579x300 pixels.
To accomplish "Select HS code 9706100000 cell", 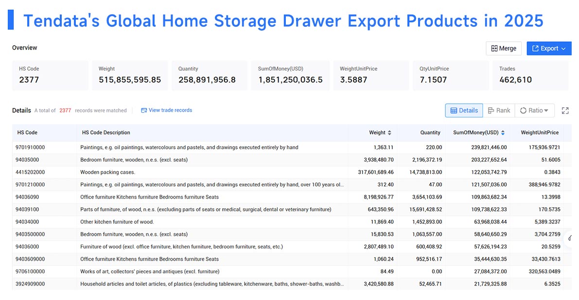I will coord(30,272).
